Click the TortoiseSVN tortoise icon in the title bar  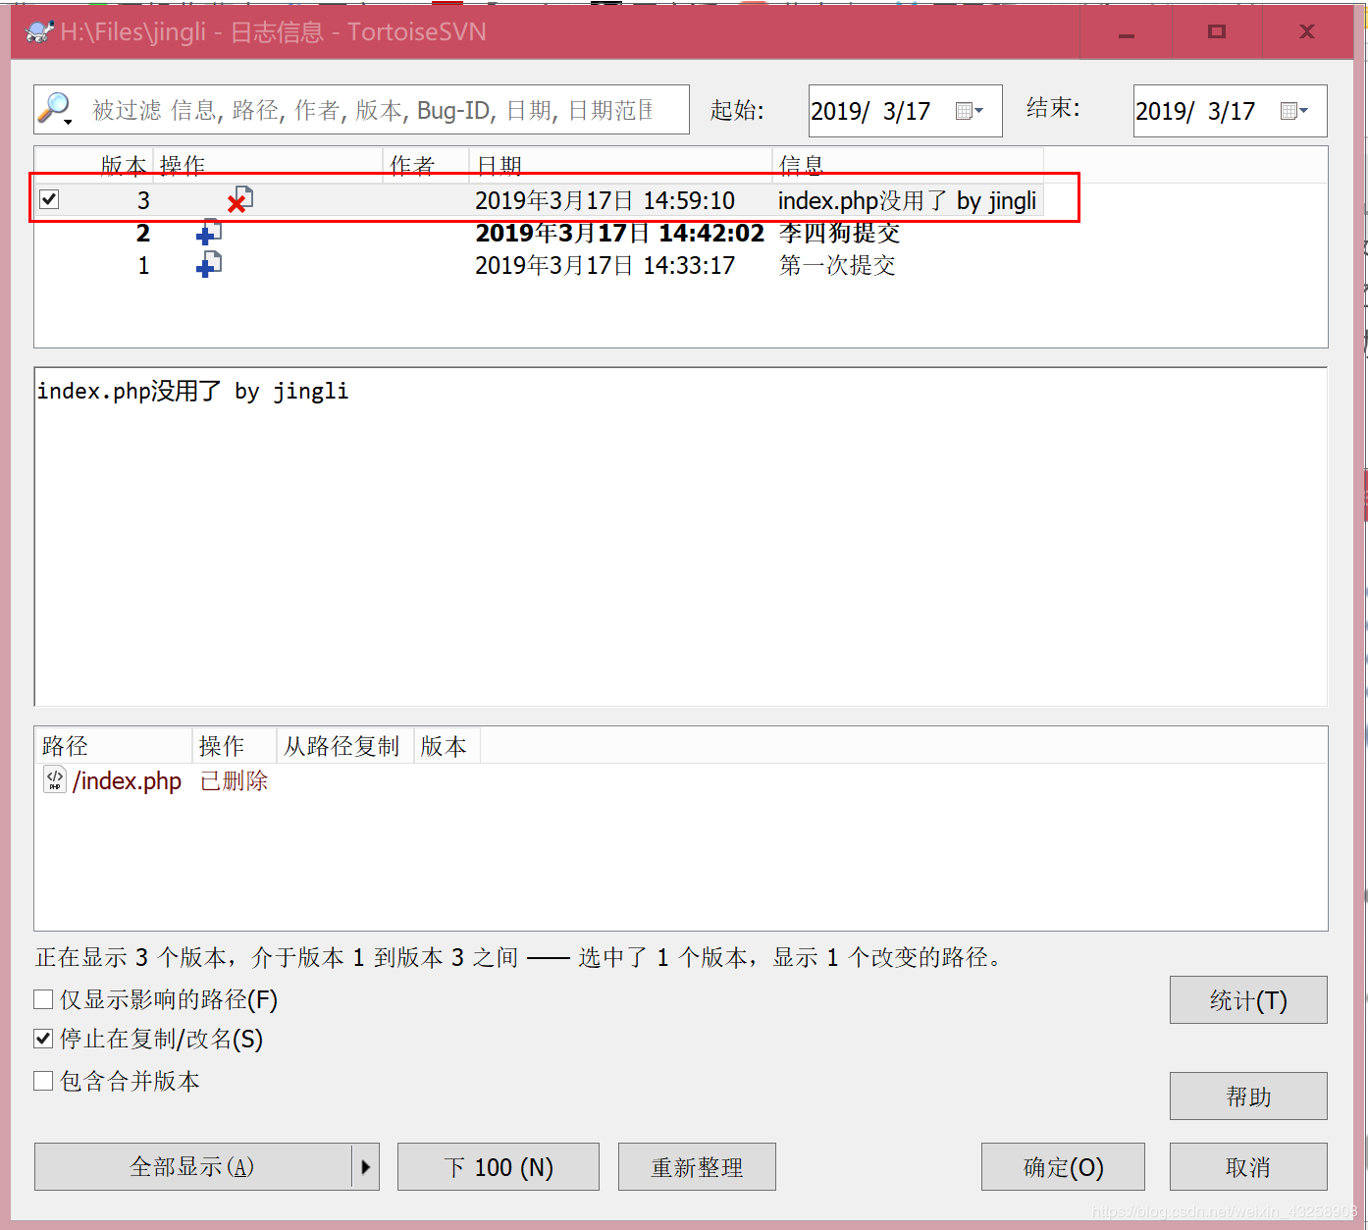point(39,31)
